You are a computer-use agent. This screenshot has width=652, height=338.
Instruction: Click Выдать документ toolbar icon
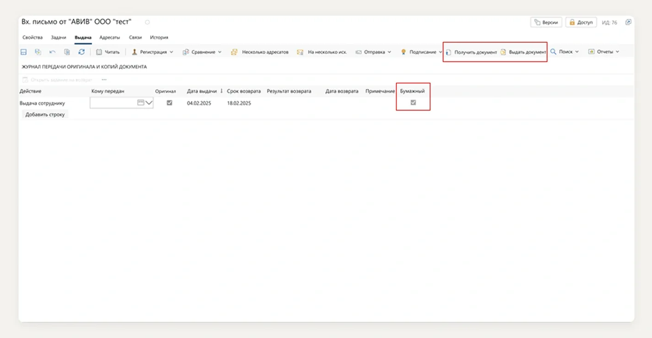(503, 52)
